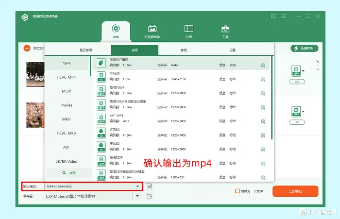Open the hamburger menu in title bar
Image resolution: width=340 pixels, height=219 pixels.
coord(283,16)
